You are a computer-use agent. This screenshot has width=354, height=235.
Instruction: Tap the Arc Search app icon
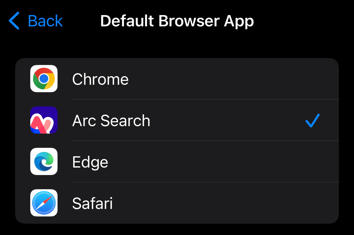pyautogui.click(x=44, y=120)
